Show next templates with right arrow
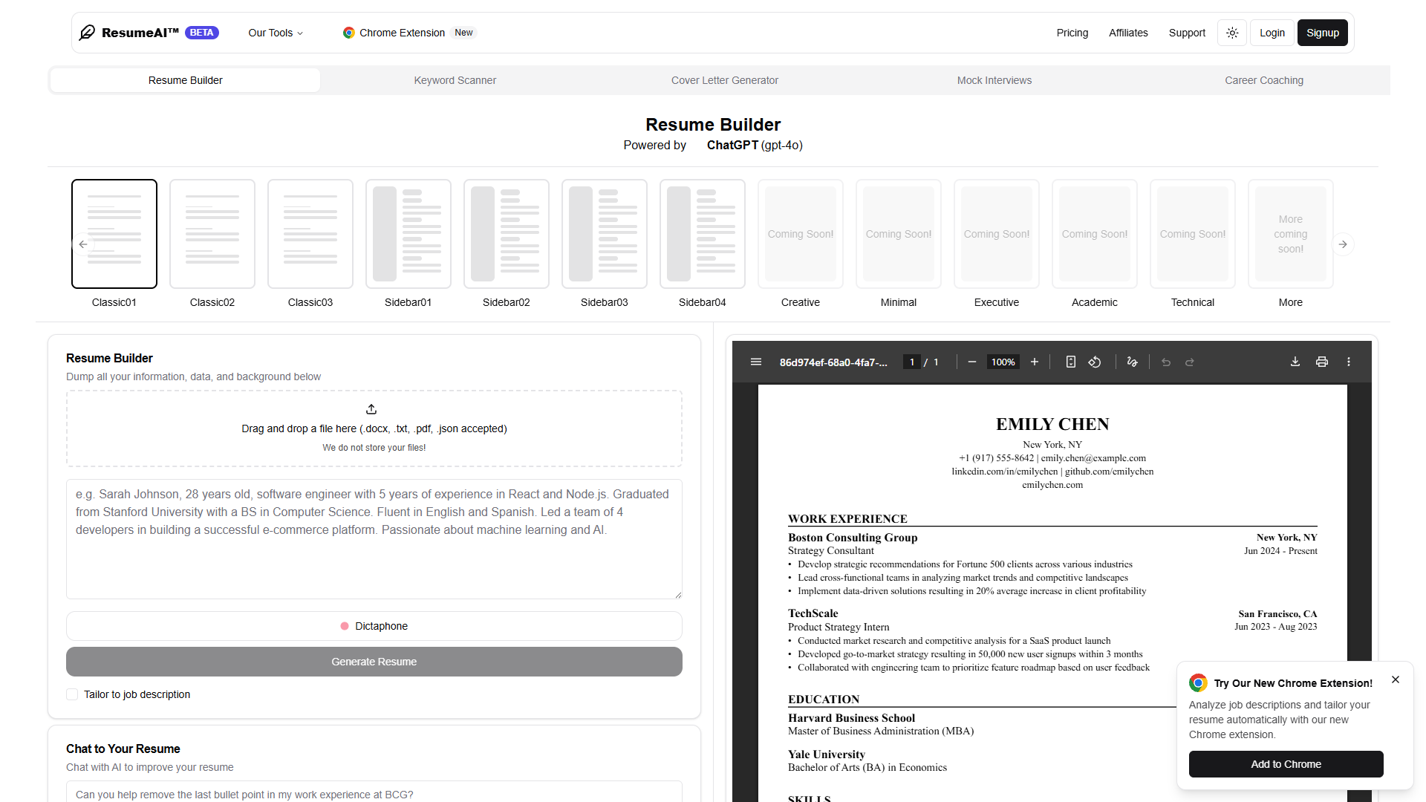Viewport: 1426px width, 802px height. click(1343, 244)
